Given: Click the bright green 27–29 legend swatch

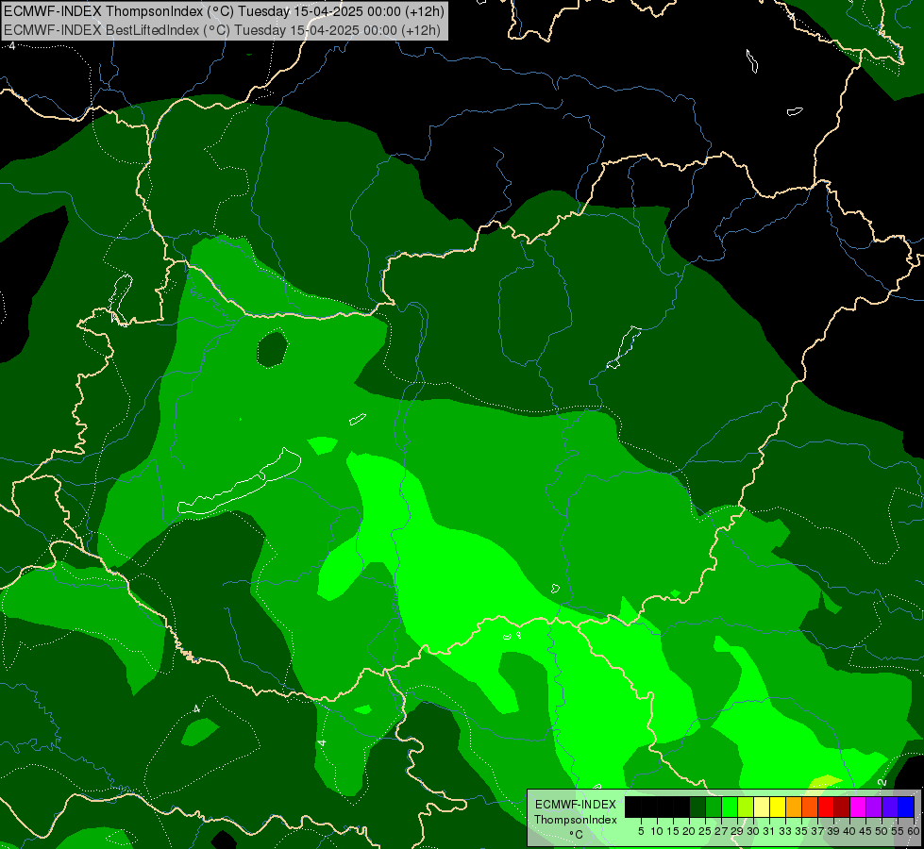Looking at the screenshot, I should 730,807.
